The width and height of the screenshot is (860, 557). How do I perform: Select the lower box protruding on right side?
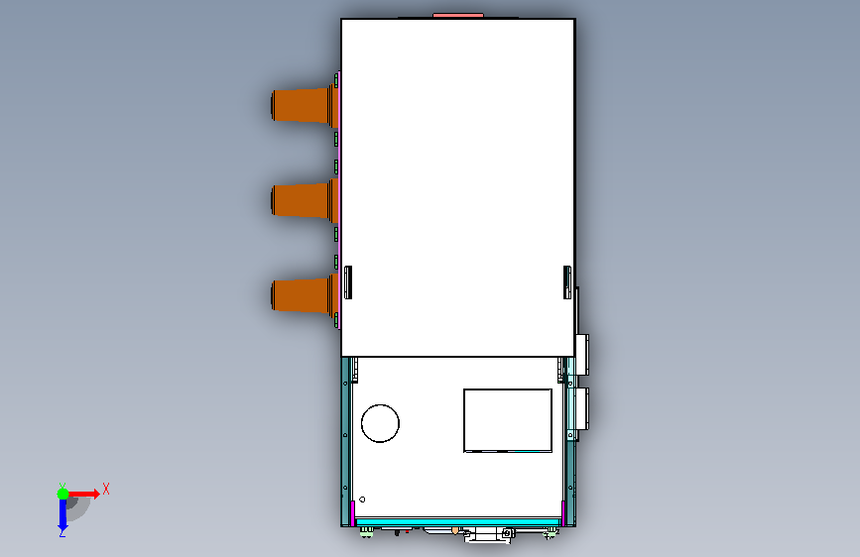tap(582, 409)
